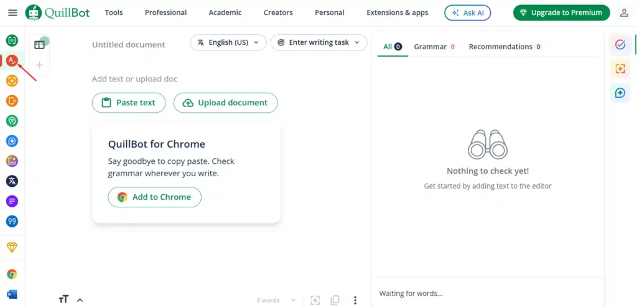Toggle the document sidebar panel icon

(x=39, y=45)
